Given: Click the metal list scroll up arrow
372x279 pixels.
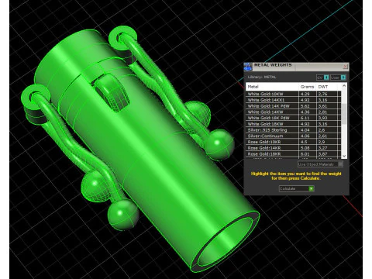Looking at the screenshot, I should click(x=344, y=86).
